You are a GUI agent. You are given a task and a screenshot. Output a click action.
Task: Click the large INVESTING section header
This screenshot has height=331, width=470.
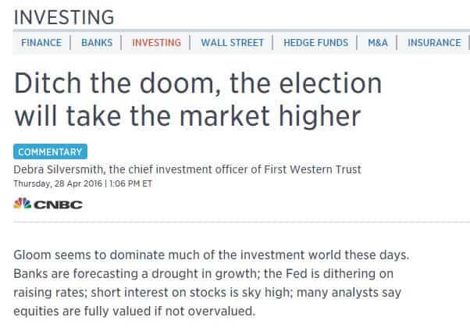pos(64,16)
